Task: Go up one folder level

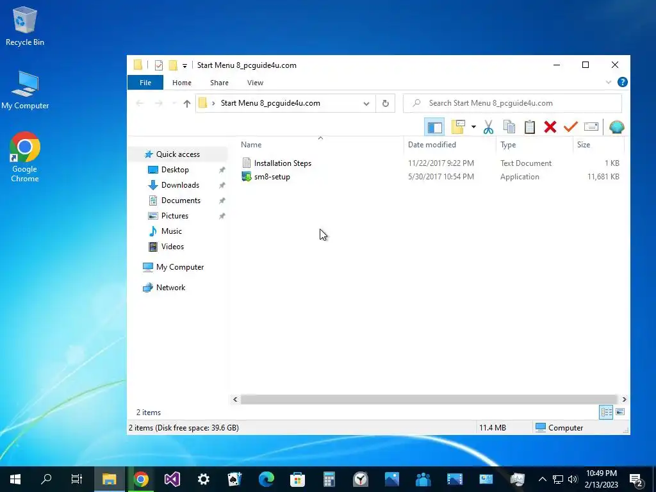Action: pos(187,103)
